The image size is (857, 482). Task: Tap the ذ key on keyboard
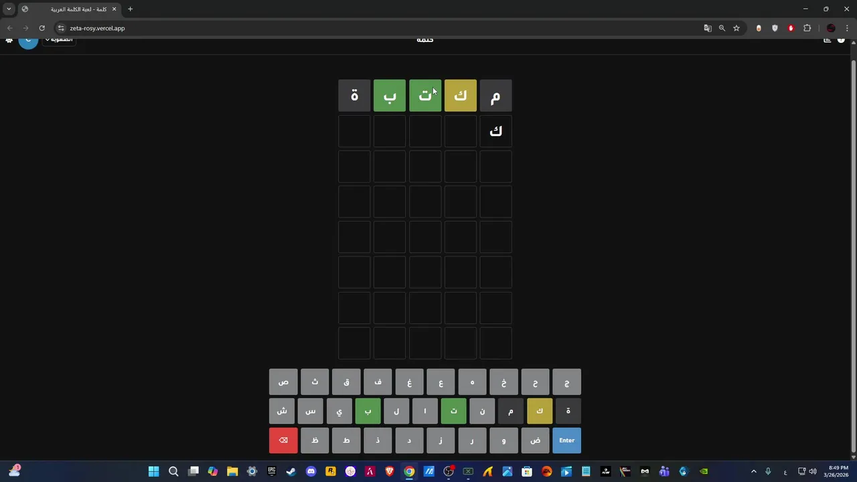(x=378, y=440)
